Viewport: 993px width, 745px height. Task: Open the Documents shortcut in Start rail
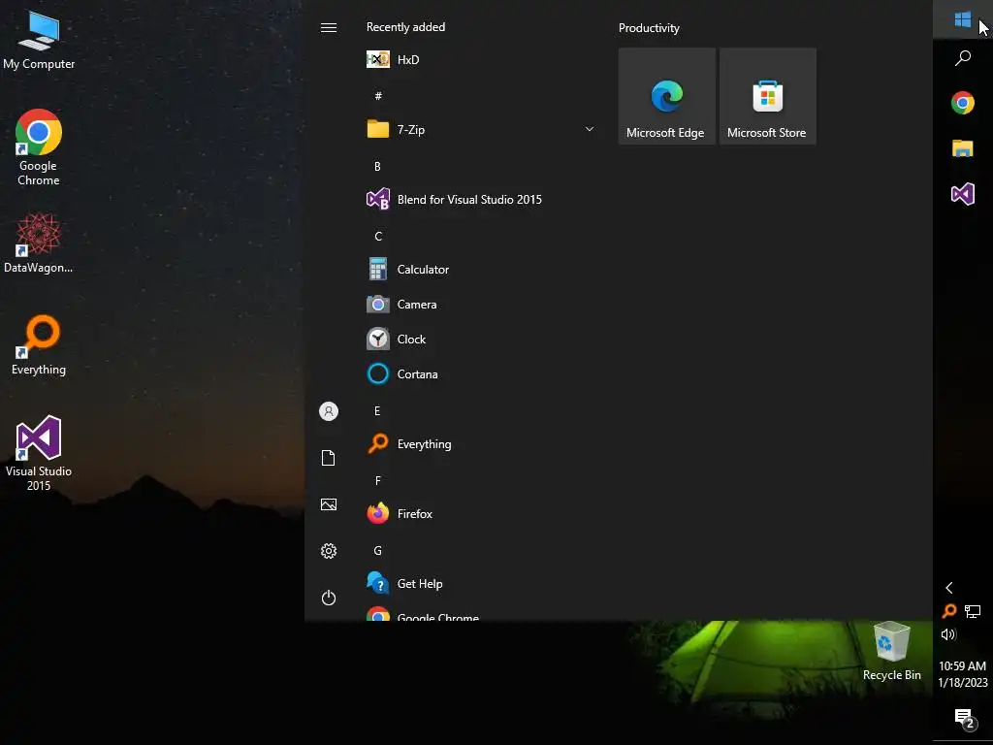tap(328, 458)
